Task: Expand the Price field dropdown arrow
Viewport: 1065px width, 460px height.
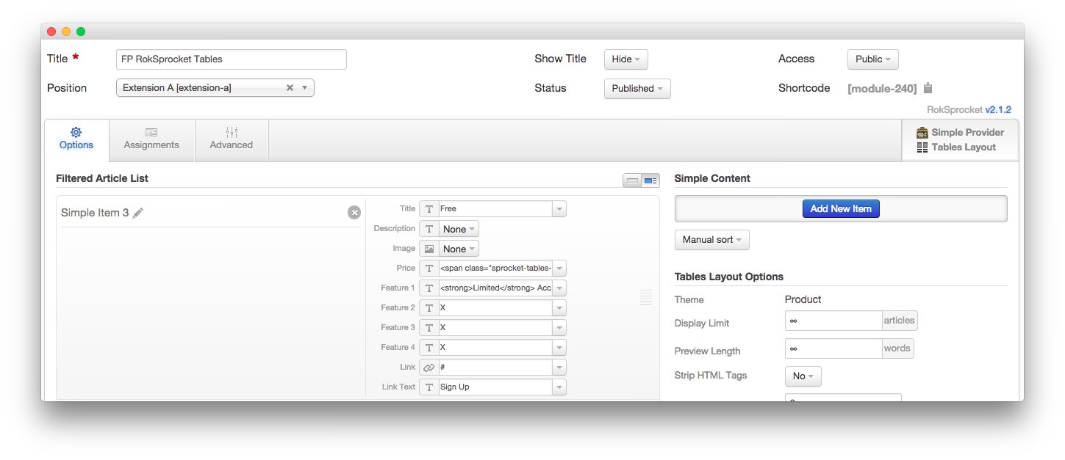Action: point(559,269)
